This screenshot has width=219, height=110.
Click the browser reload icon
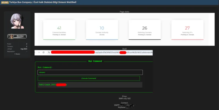click(x=44, y=52)
